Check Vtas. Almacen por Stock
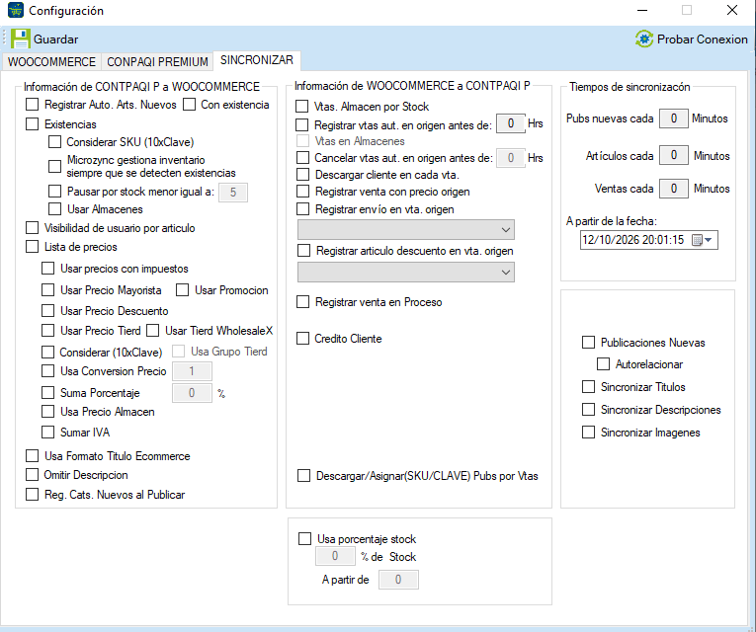The image size is (756, 632). pos(302,107)
